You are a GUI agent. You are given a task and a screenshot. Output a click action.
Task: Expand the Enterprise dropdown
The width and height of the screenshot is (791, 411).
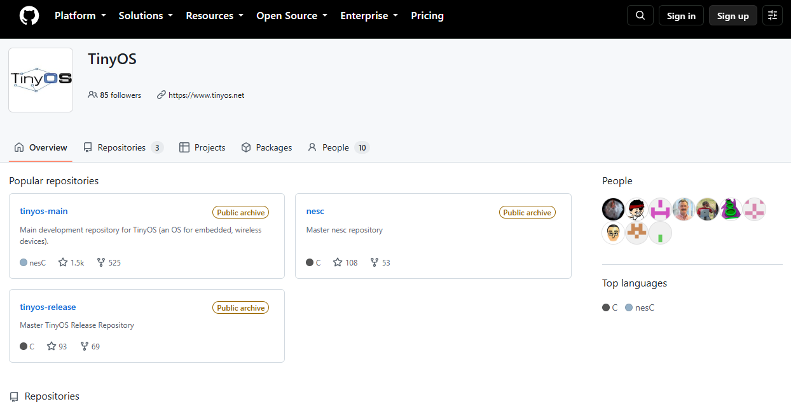369,16
